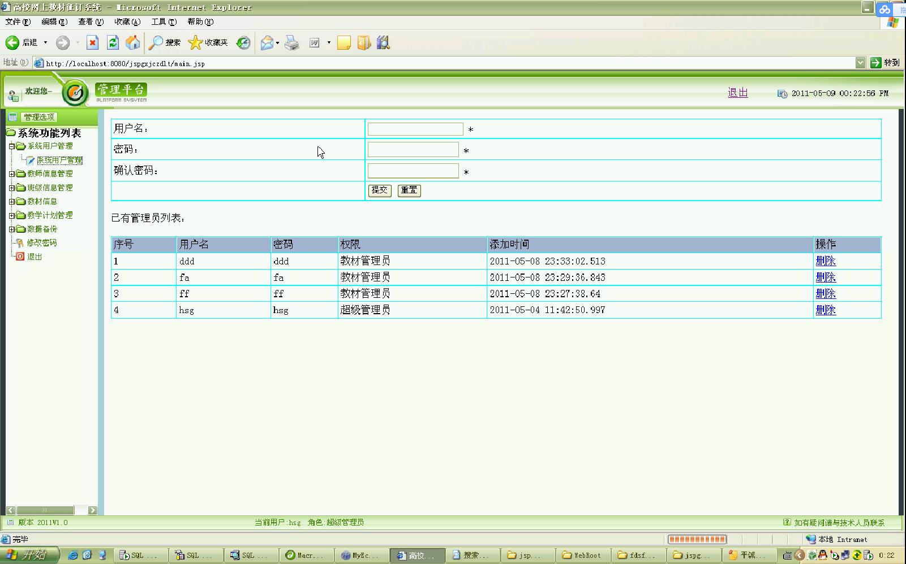Click the sidebar horizontal scrollbar thumb
The image size is (906, 564).
pyautogui.click(x=45, y=510)
